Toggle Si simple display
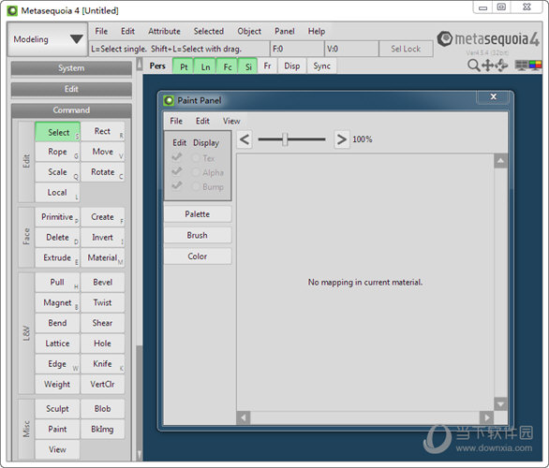Screen dimensions: 549x468 (248, 66)
